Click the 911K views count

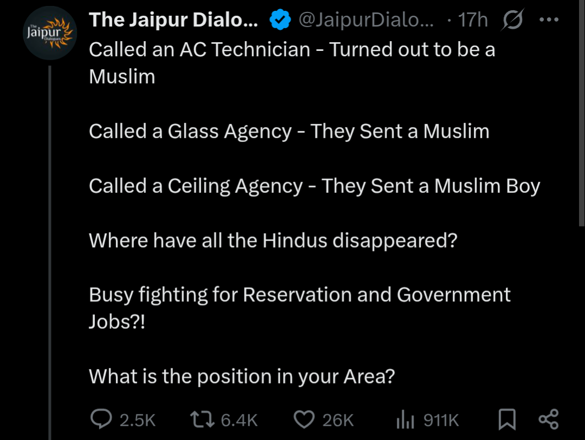click(x=441, y=420)
